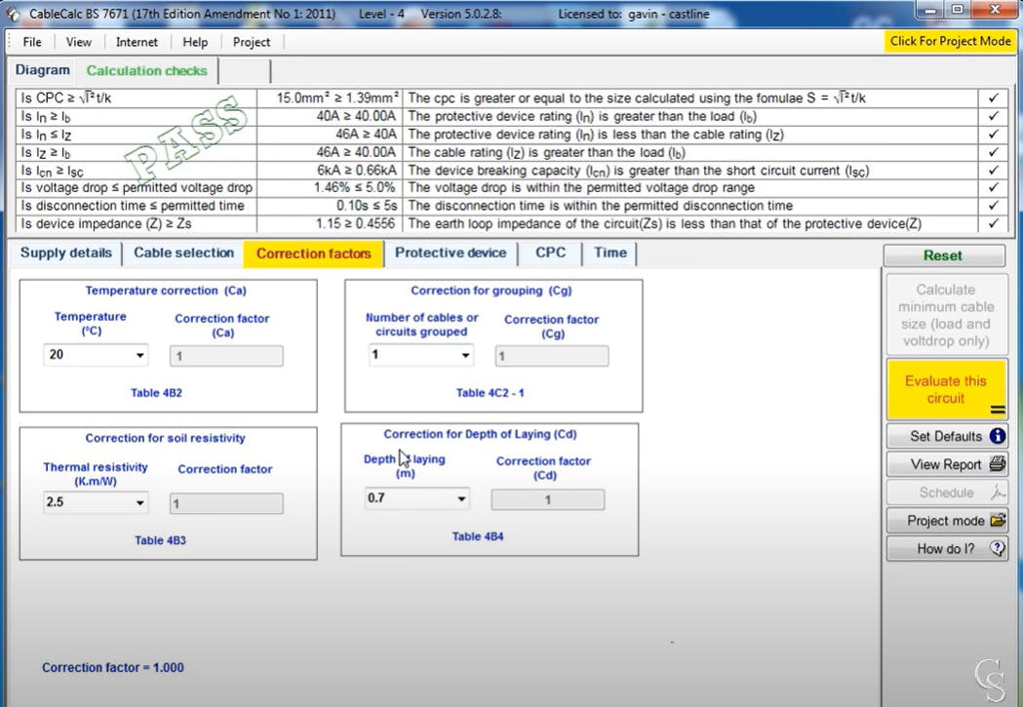1023x707 pixels.
Task: Click the question mark icon on How do I?
Action: [998, 548]
